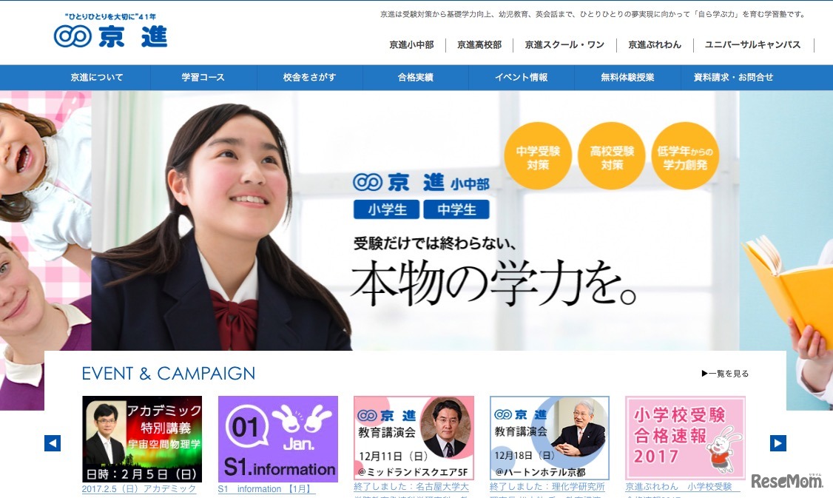The image size is (833, 498).
Task: Click the 高校受験対策 orange circle
Action: point(612,156)
